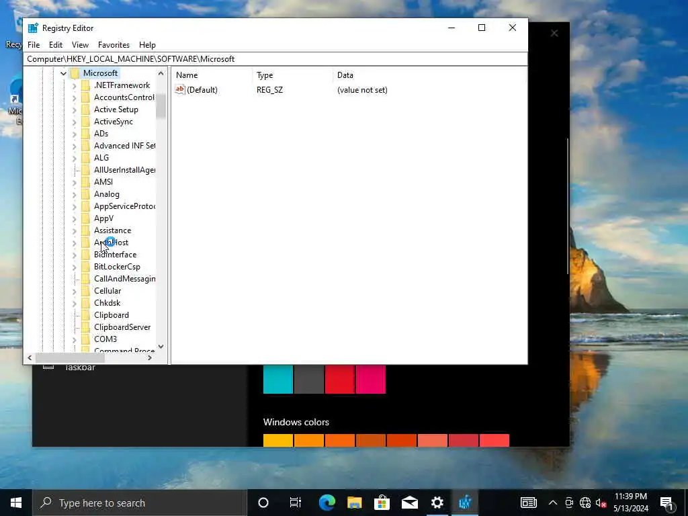This screenshot has width=688, height=516.
Task: Pick the teal recent color swatch
Action: pyautogui.click(x=278, y=379)
